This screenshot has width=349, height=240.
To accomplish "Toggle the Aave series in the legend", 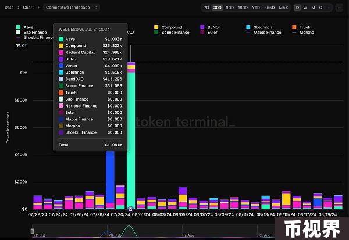I will pyautogui.click(x=24, y=27).
